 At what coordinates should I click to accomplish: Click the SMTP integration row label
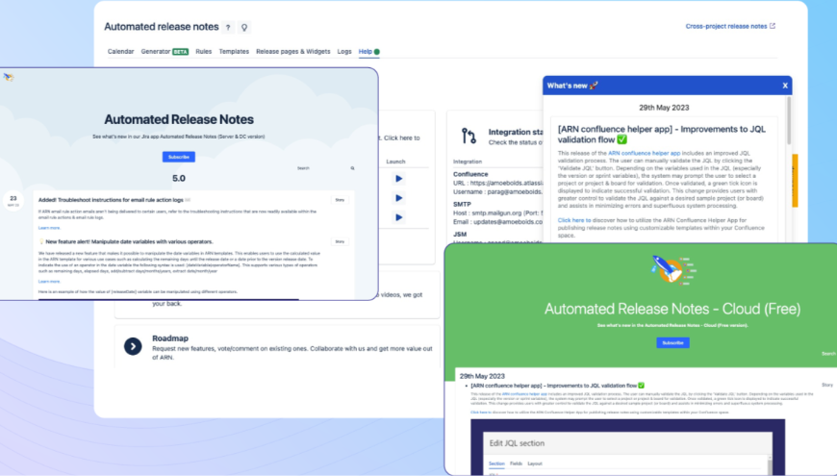pos(462,205)
